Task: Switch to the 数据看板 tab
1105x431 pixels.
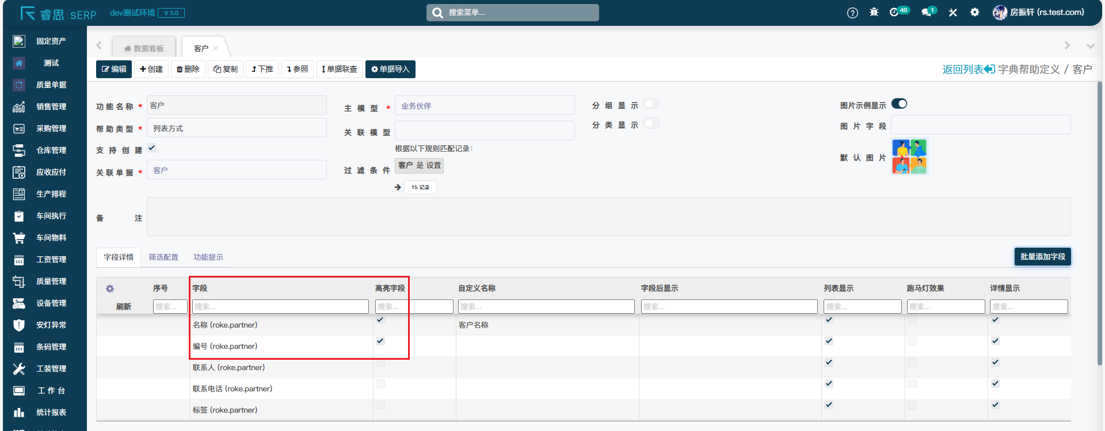Action: pos(144,49)
